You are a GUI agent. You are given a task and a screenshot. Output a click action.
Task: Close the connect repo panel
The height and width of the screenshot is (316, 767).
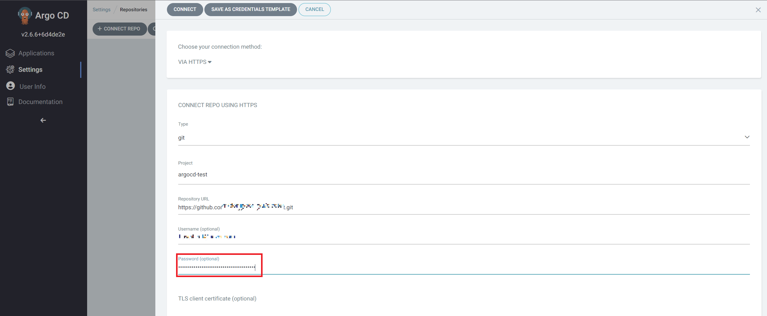758,10
